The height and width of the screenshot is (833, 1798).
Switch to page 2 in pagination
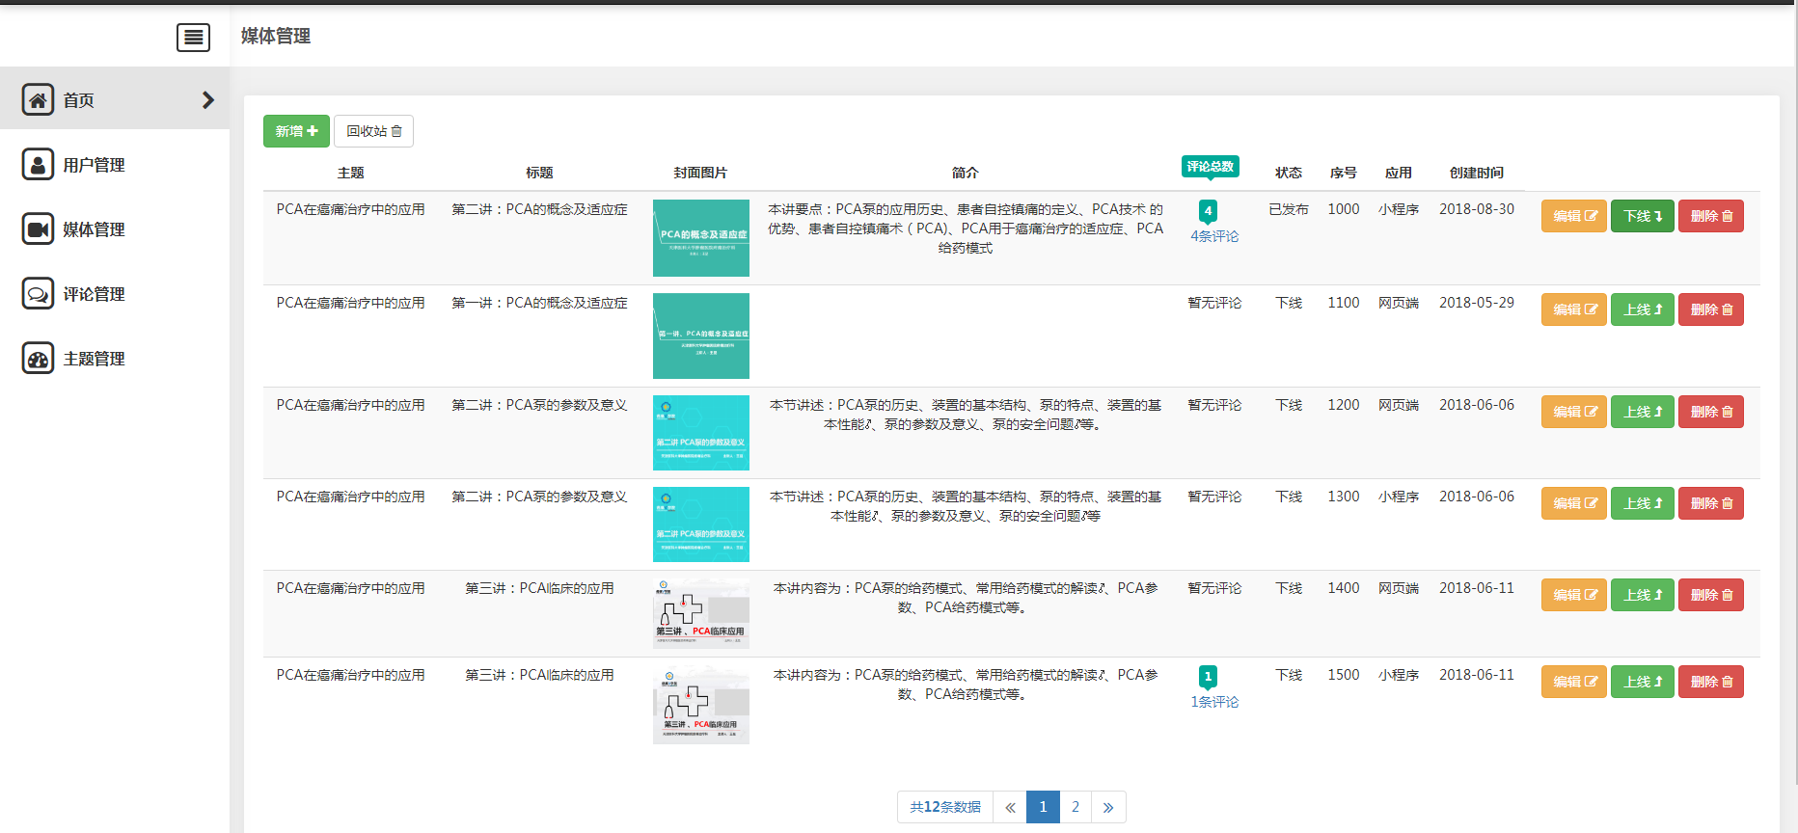pos(1076,807)
